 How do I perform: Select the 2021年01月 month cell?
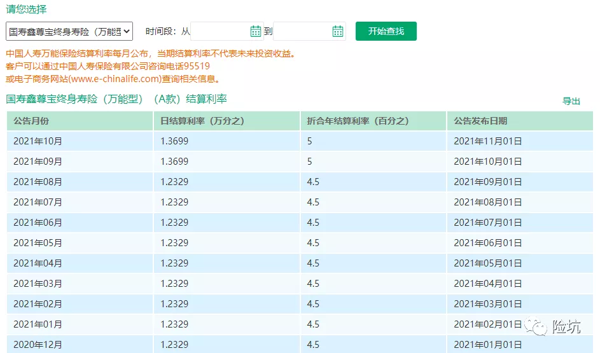tap(80, 324)
